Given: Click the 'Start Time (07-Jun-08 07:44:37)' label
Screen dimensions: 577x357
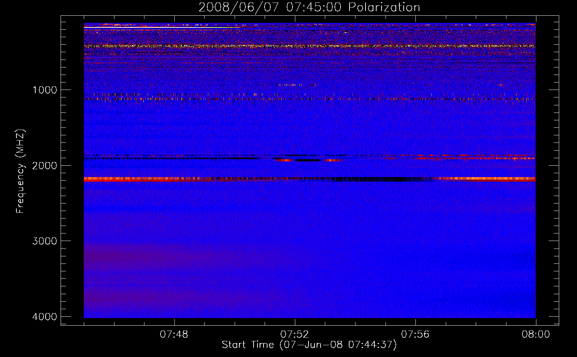Looking at the screenshot, I should (309, 345).
